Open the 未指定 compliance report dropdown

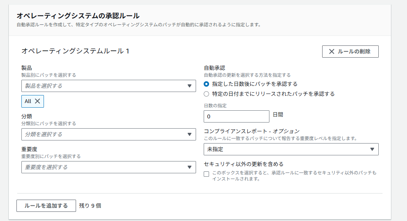point(291,149)
